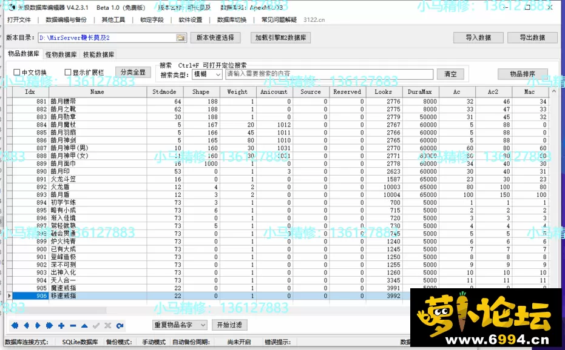Click the 物品排序 button
The width and height of the screenshot is (565, 350).
pos(523,74)
